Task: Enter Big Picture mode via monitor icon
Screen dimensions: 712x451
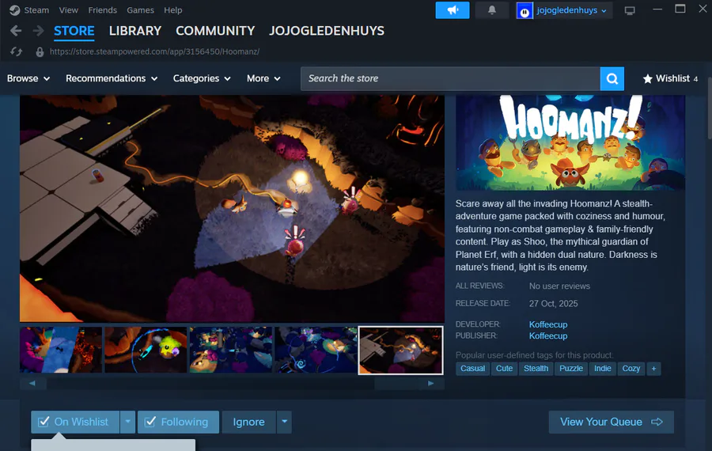Action: tap(630, 10)
